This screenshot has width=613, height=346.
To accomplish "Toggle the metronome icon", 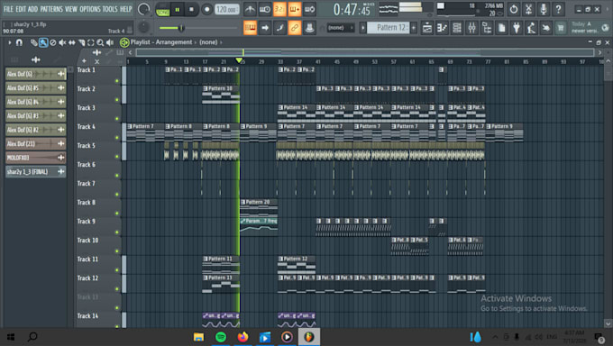I will 251,9.
